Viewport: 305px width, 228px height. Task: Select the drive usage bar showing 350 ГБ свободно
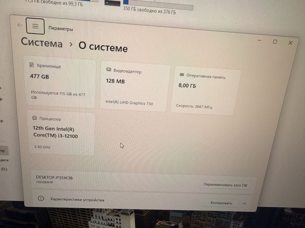(x=158, y=4)
